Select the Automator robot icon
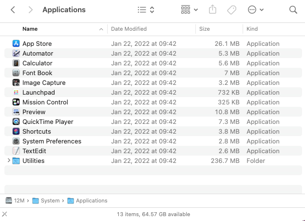The height and width of the screenshot is (221, 305). click(16, 53)
